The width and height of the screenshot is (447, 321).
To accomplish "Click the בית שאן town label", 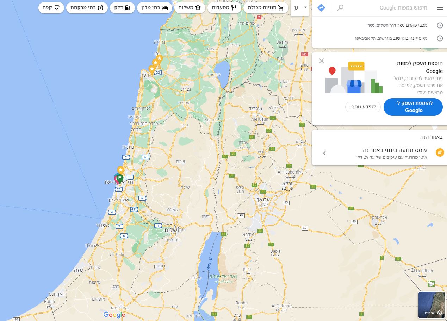I will click(x=211, y=120).
